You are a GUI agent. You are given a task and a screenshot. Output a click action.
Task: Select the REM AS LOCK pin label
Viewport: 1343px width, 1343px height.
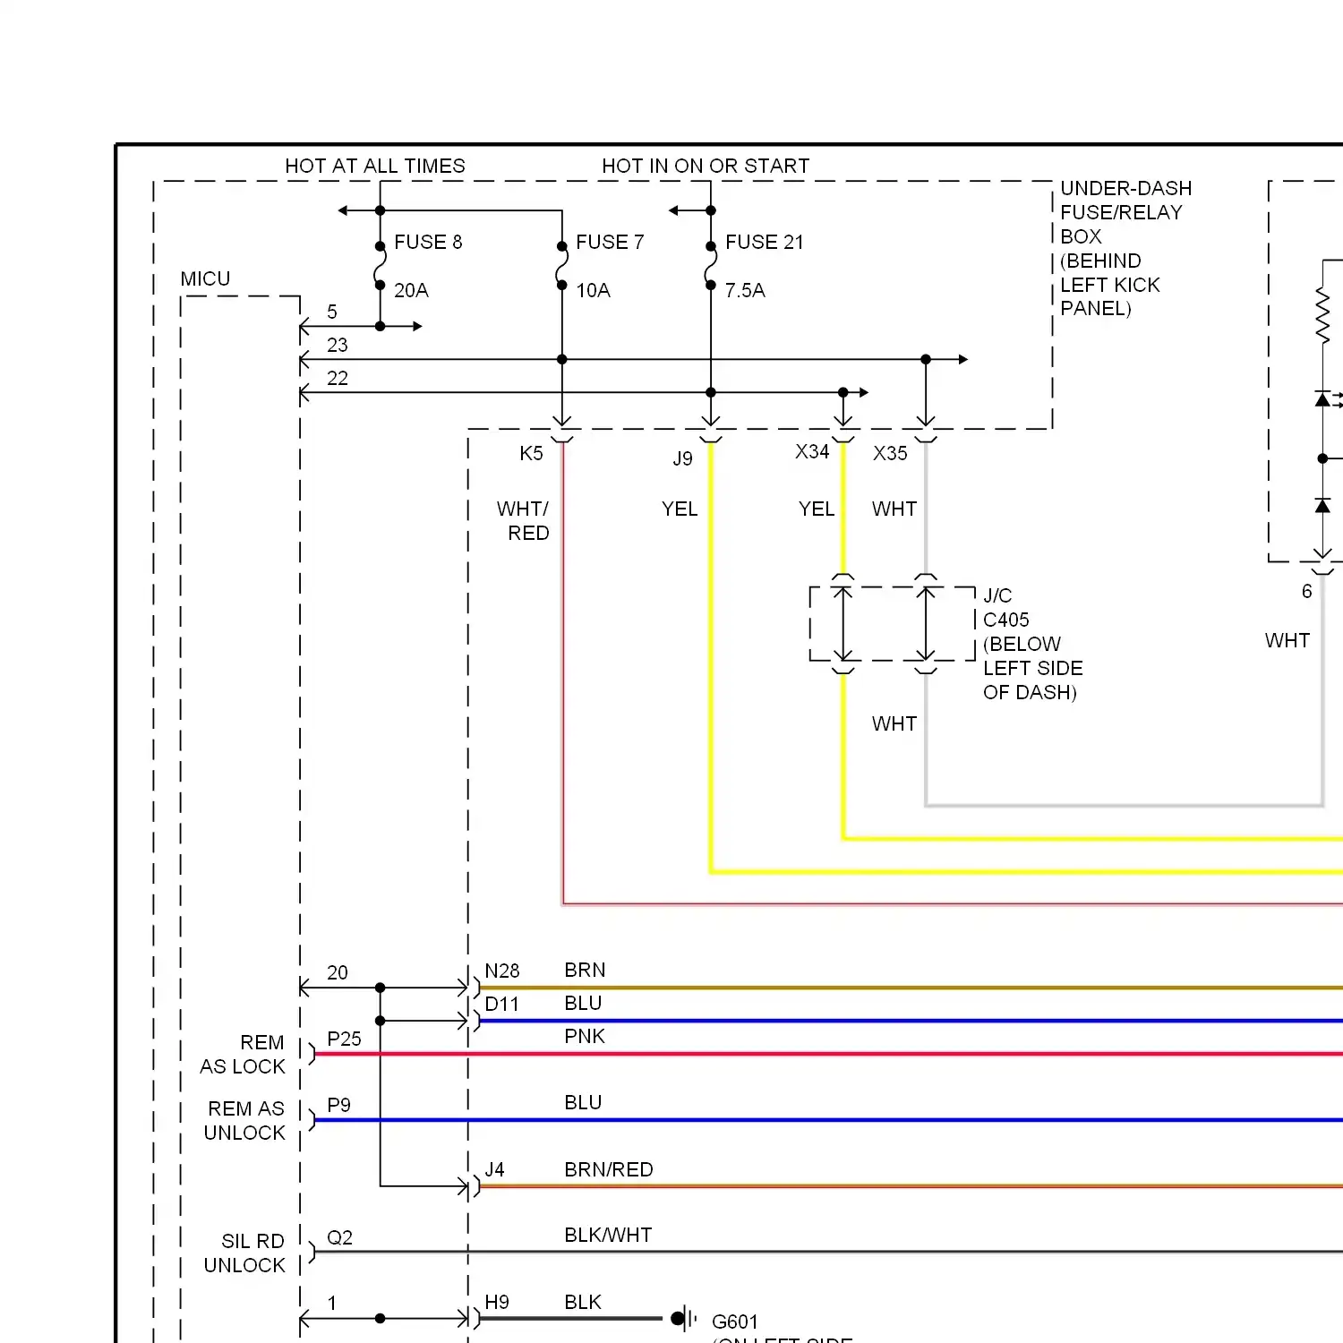243,1055
